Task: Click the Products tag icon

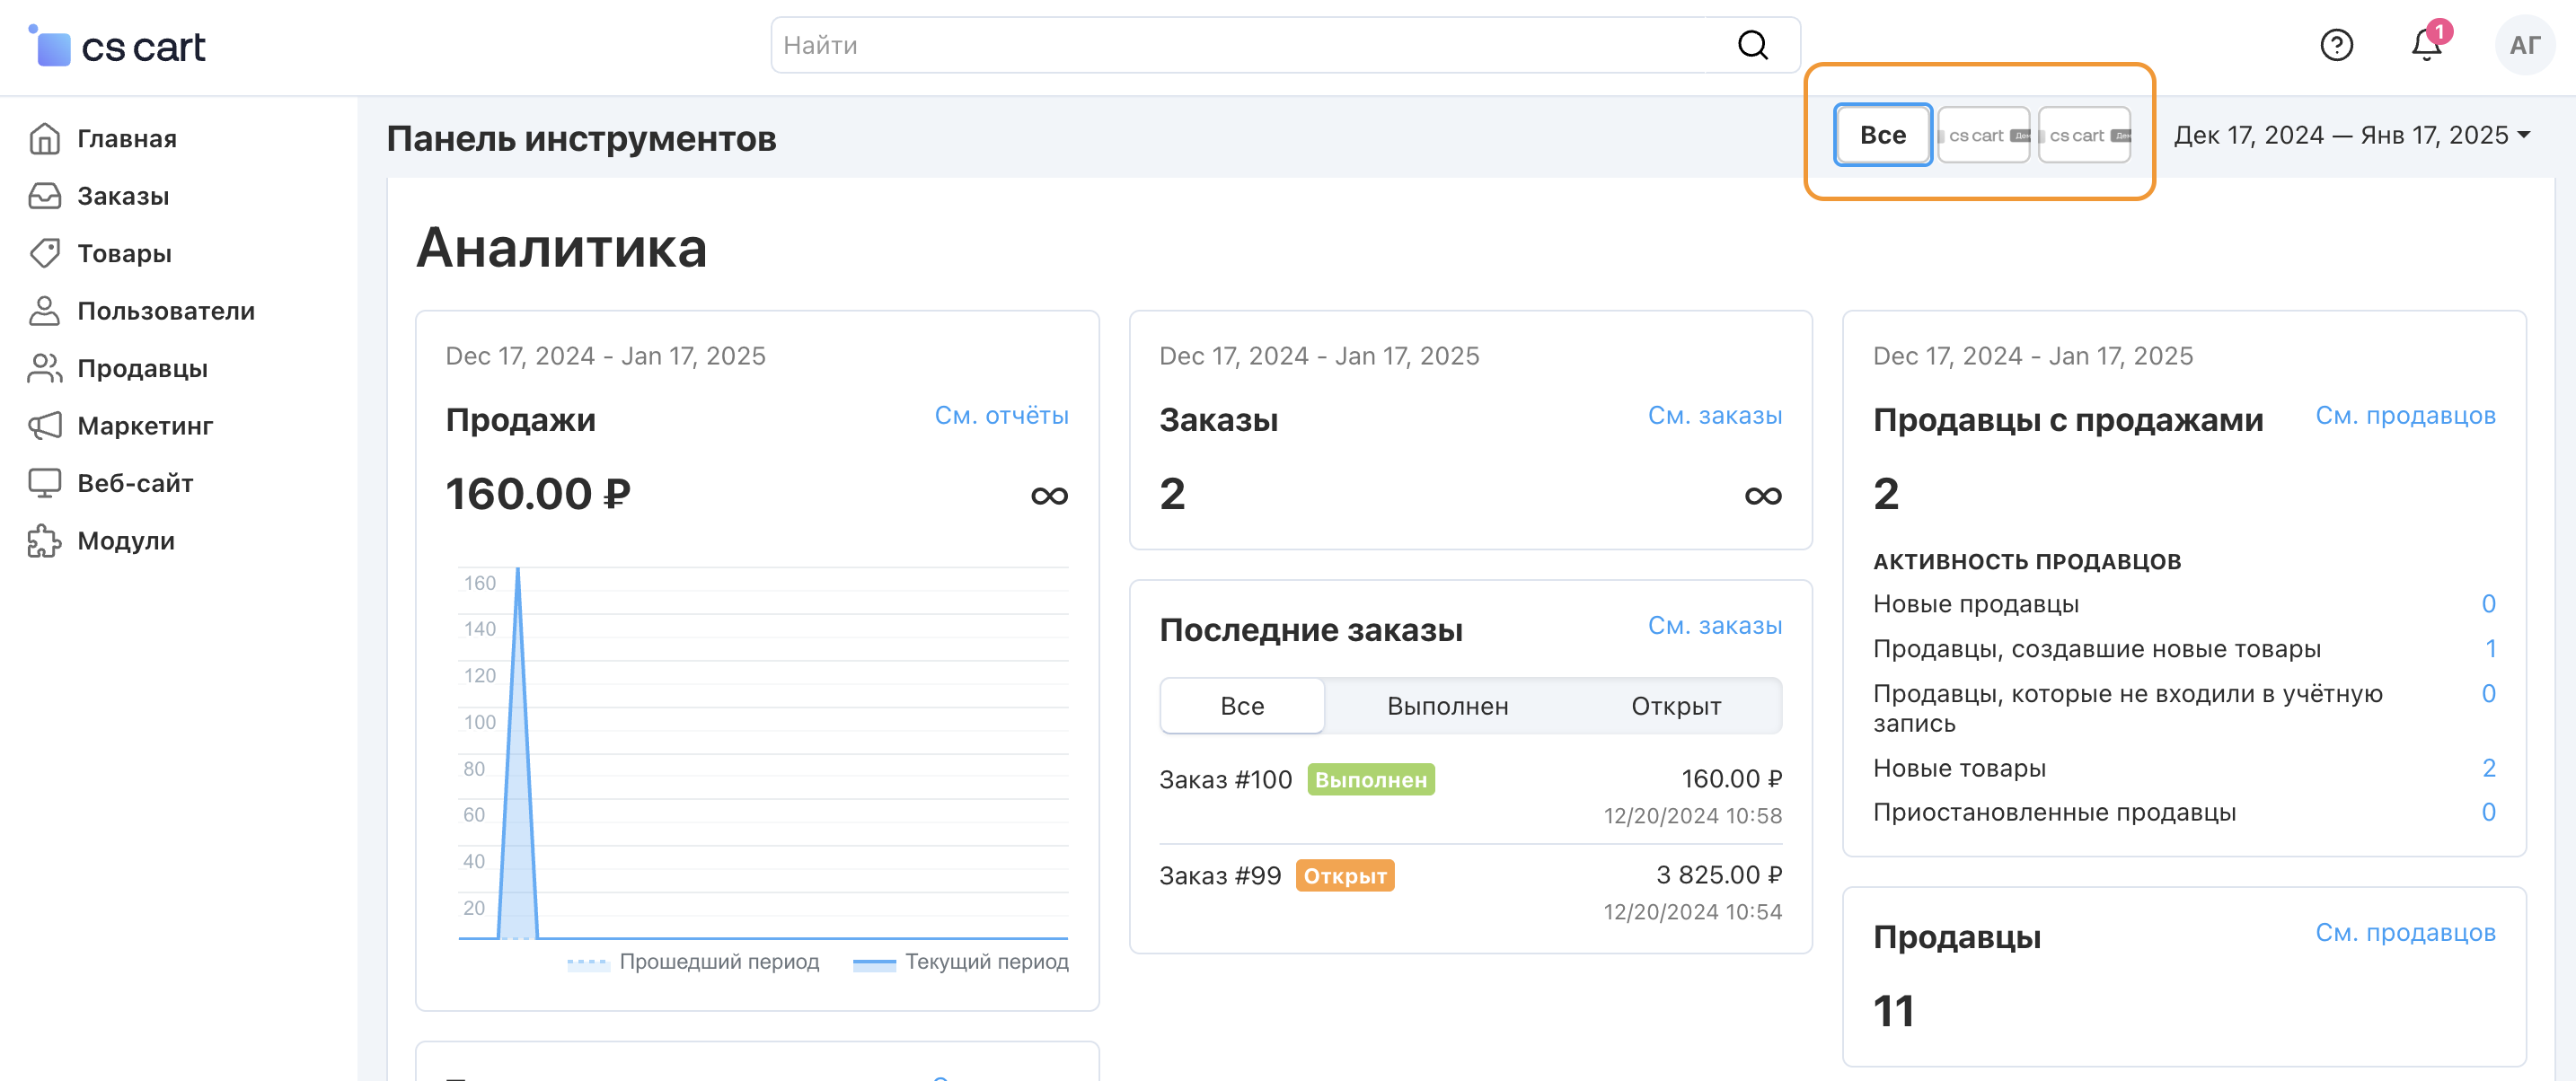Action: click(44, 253)
